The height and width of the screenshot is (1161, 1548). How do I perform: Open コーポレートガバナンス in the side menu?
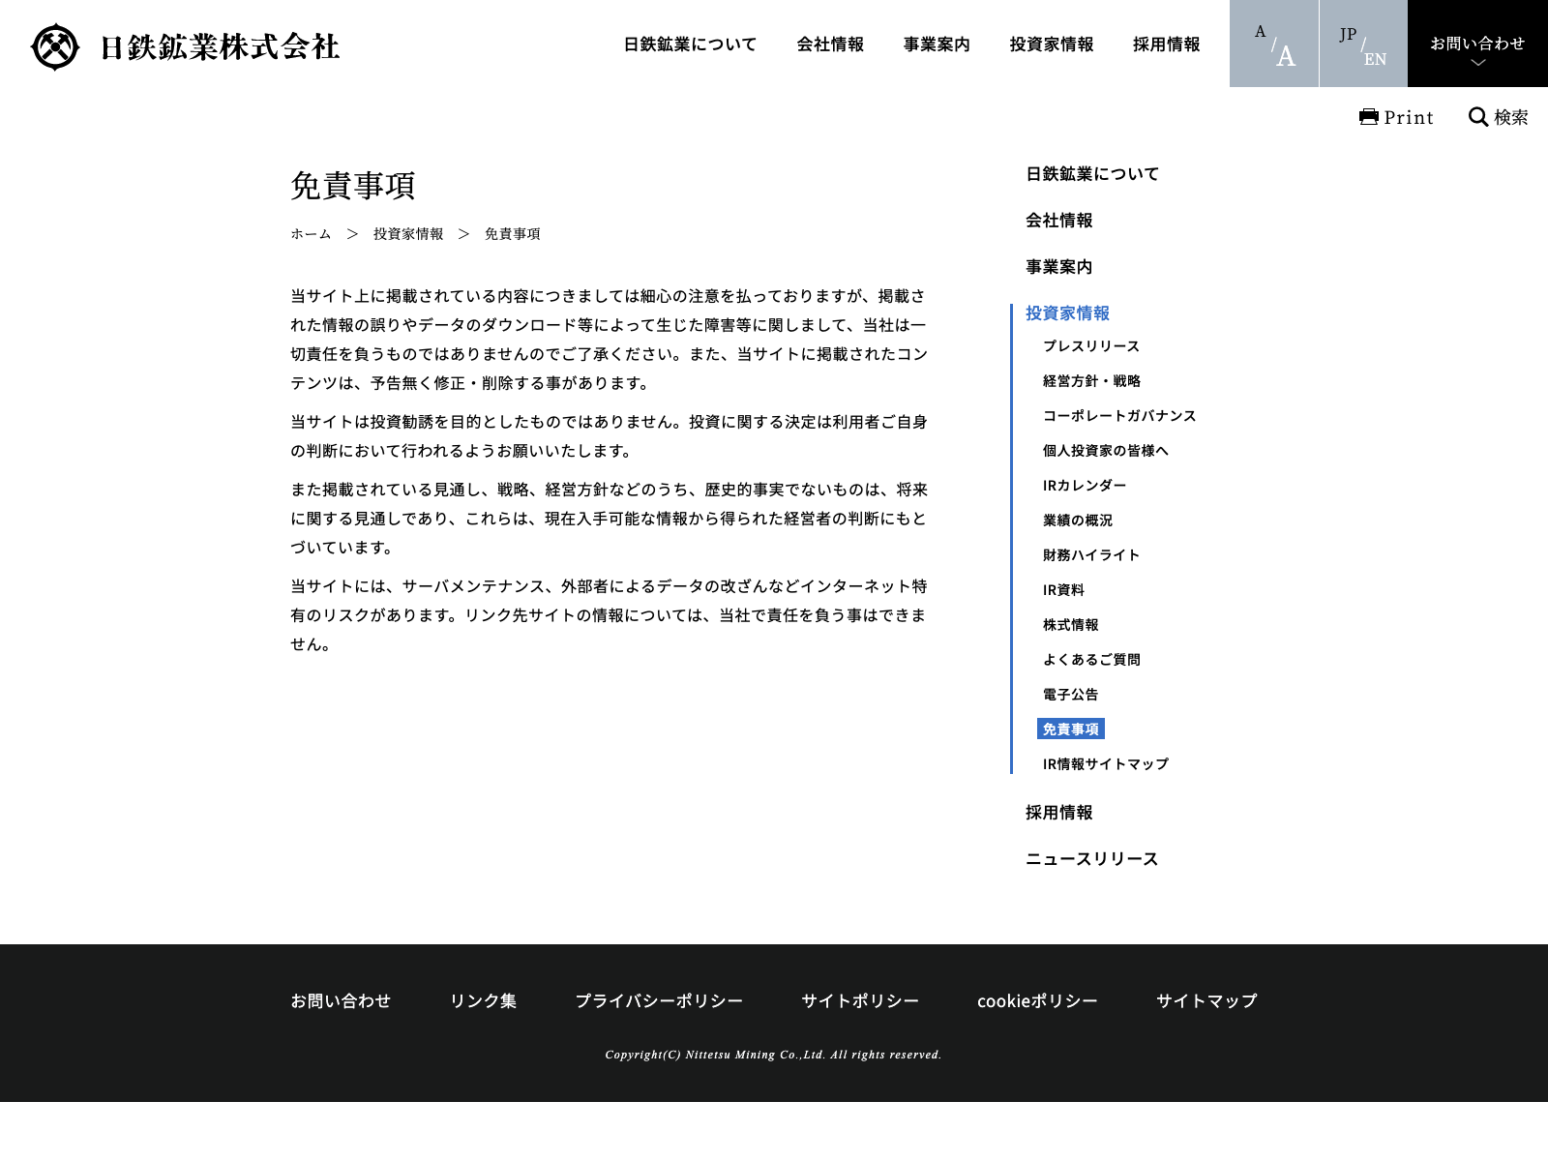click(x=1118, y=416)
